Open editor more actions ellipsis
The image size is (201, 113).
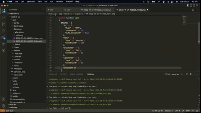(x=197, y=10)
